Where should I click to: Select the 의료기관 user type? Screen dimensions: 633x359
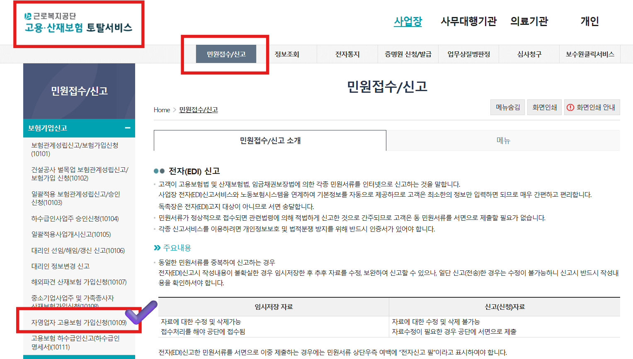(x=529, y=22)
